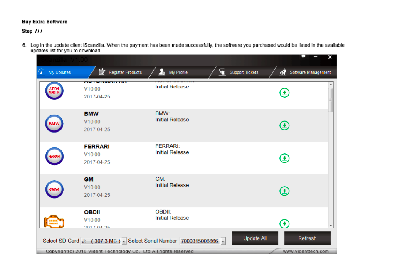Download the Aston Martin V10.00 update

(284, 93)
